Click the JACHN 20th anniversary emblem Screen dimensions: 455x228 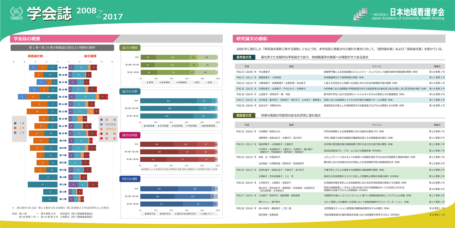click(14, 13)
